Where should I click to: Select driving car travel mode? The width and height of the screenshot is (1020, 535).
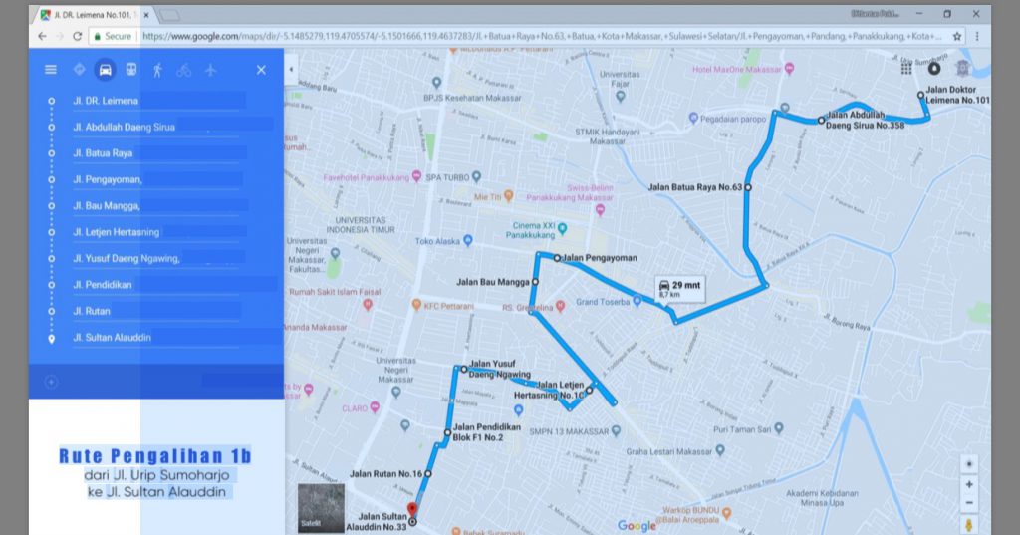pos(105,70)
